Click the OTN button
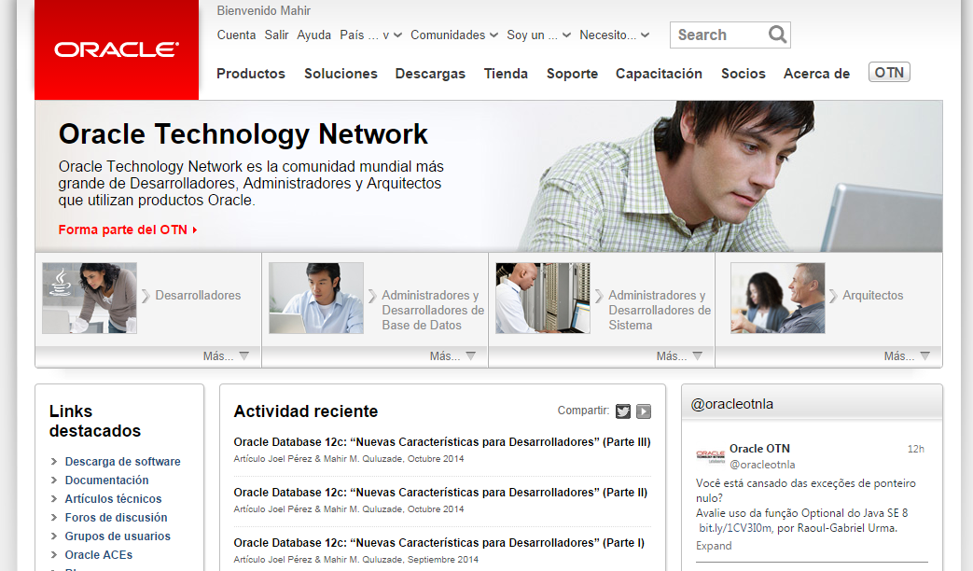This screenshot has width=973, height=571. (889, 73)
